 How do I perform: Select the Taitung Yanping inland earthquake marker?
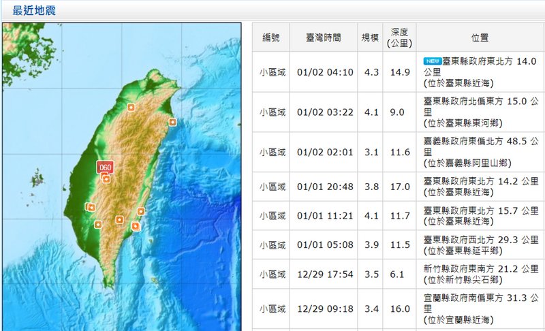click(x=119, y=219)
